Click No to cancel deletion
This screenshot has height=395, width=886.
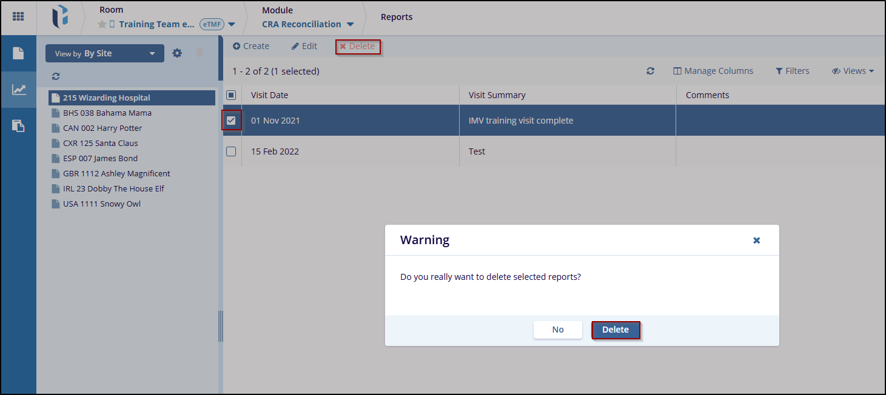[x=557, y=330]
